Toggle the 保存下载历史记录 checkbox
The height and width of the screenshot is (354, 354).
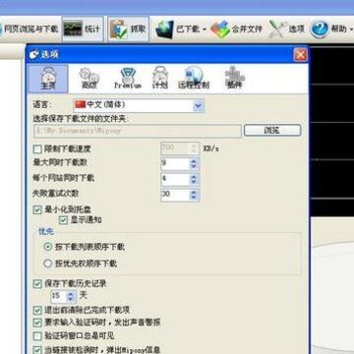pyautogui.click(x=38, y=284)
